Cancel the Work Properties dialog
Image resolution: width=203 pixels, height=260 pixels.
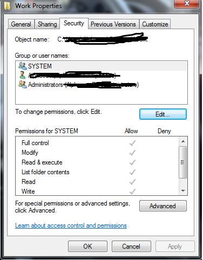(131, 247)
